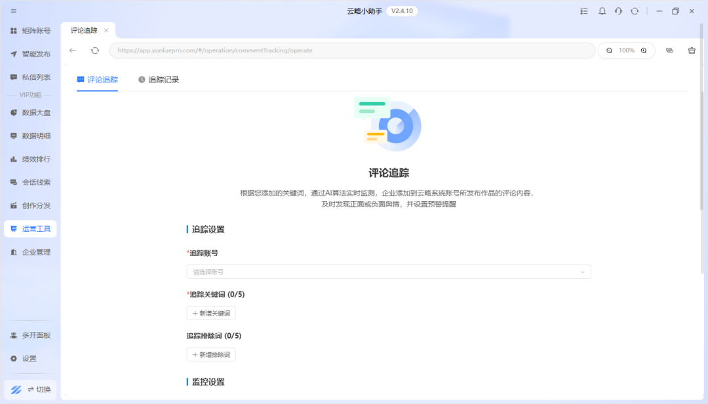The height and width of the screenshot is (404, 708).
Task: Open the task list icon in title bar
Action: [584, 11]
